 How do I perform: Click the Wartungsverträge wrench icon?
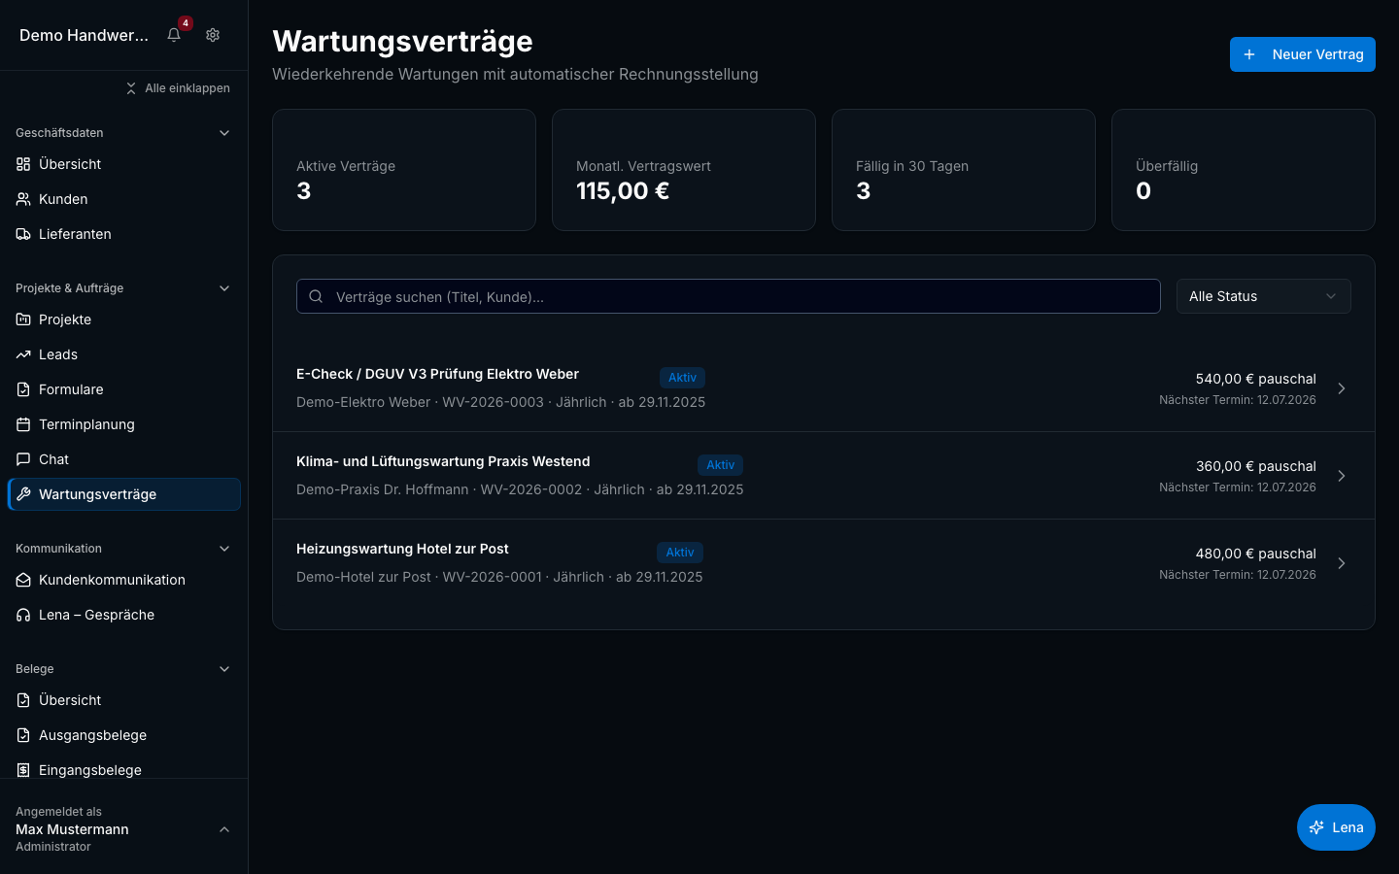[23, 494]
